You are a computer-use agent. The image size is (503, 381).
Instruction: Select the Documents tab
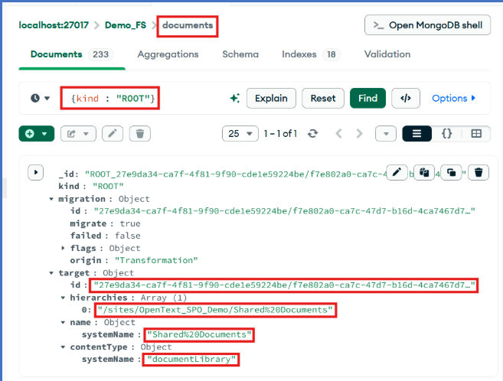tap(71, 54)
